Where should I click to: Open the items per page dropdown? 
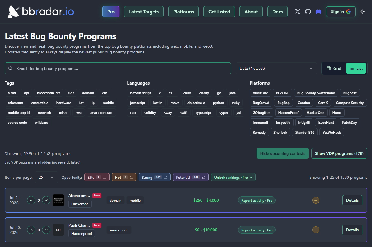(46, 177)
